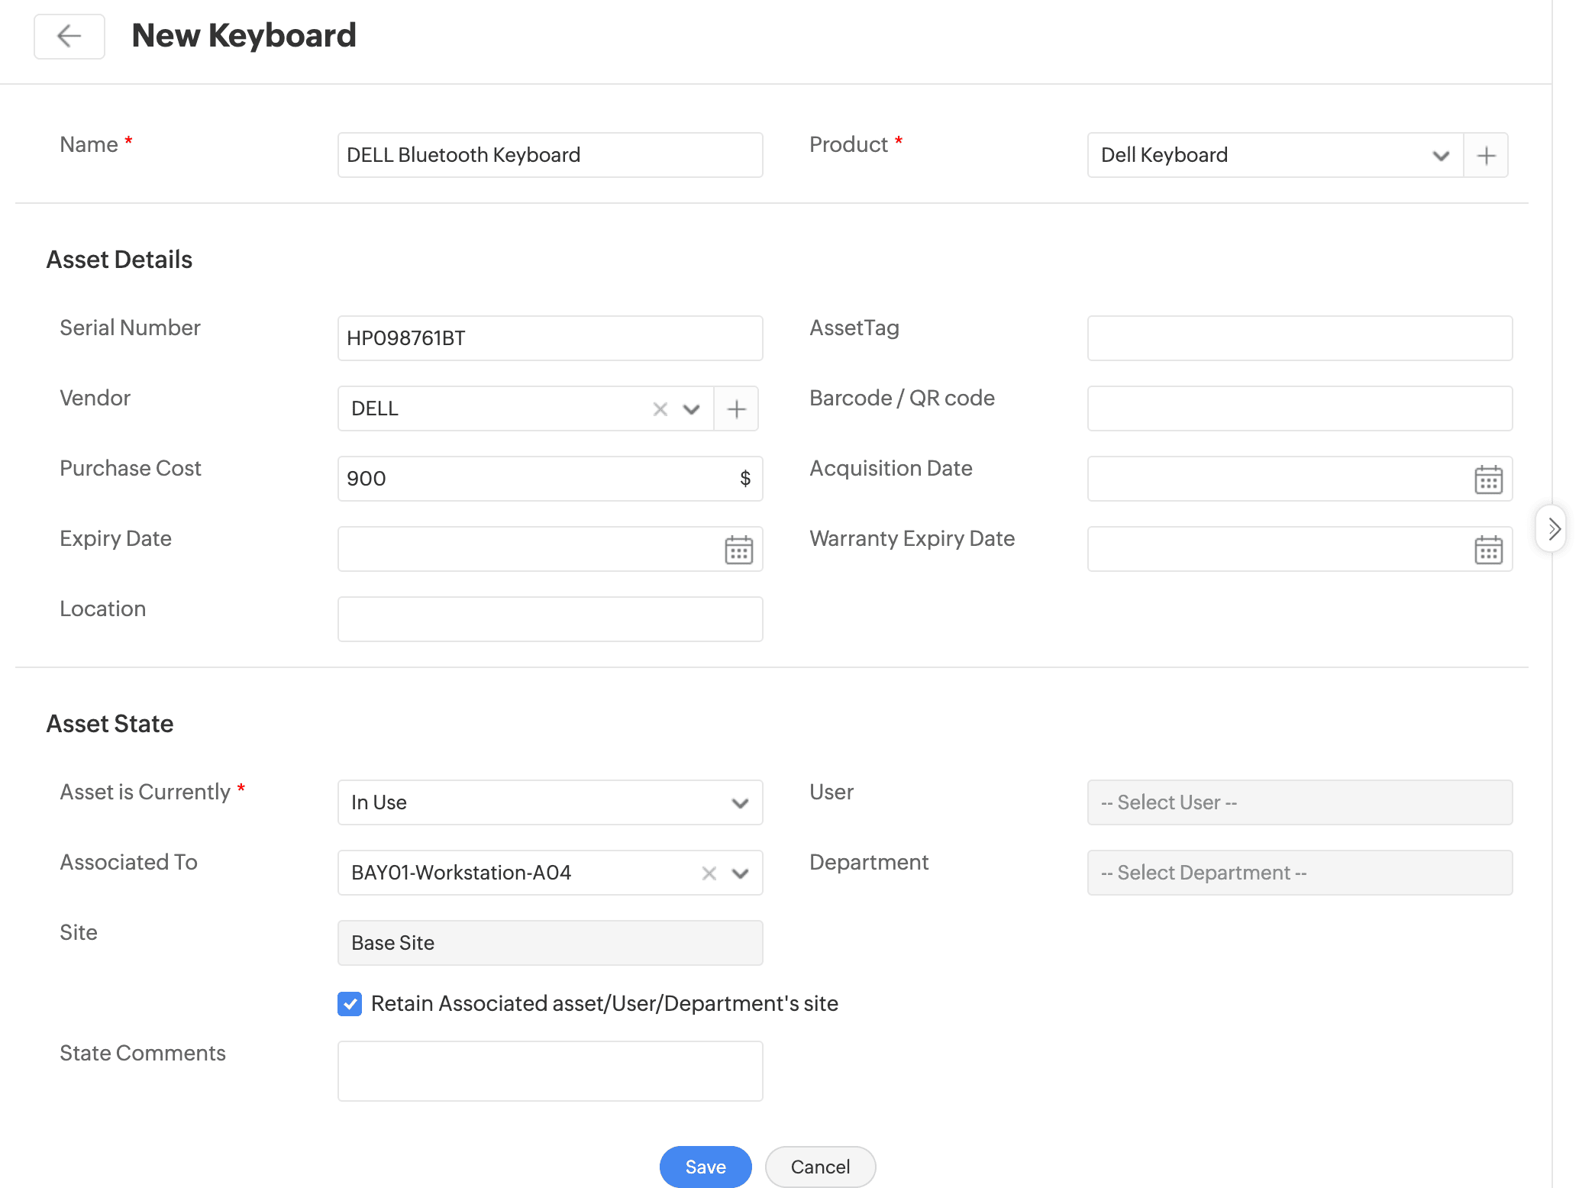Cancel the new keyboard form

point(820,1167)
